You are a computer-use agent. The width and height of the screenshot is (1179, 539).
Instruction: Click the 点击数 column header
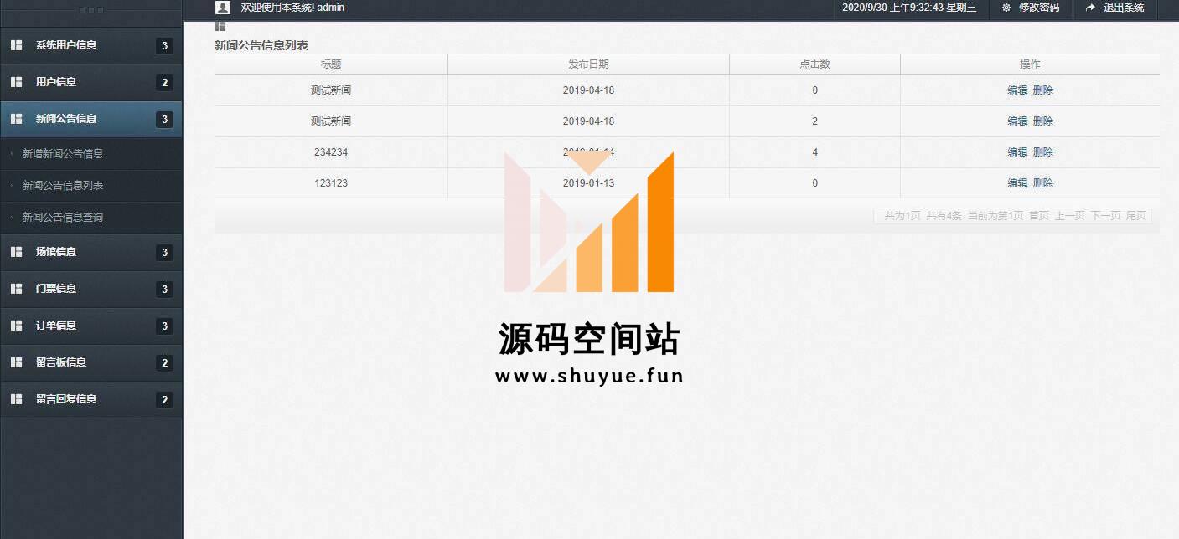(x=814, y=64)
